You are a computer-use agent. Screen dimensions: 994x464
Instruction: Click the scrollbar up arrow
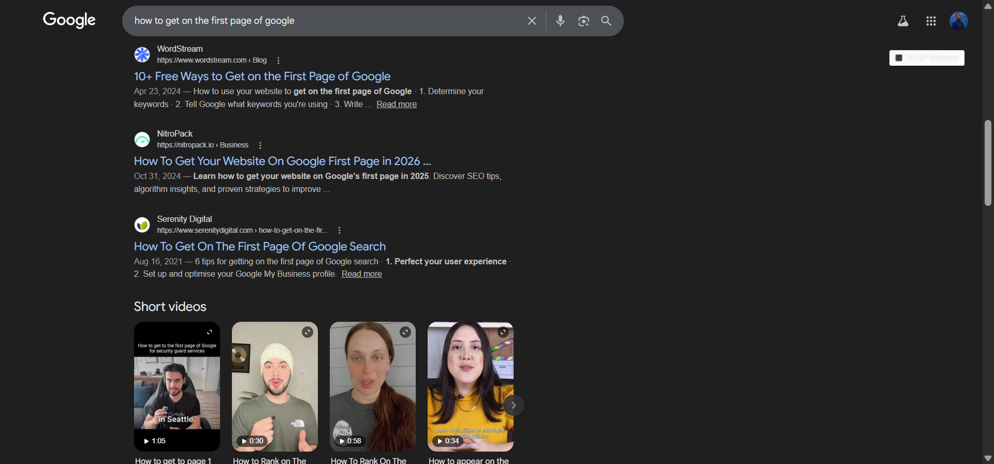pos(988,6)
